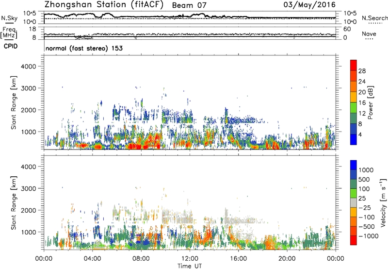Pick the bottom bright blue Power colorbar segment
Viewport: 388px width, 269px height.
tap(354, 140)
